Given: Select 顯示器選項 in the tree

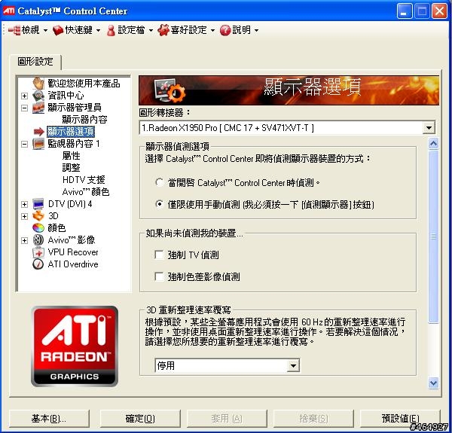Looking at the screenshot, I should click(x=71, y=131).
